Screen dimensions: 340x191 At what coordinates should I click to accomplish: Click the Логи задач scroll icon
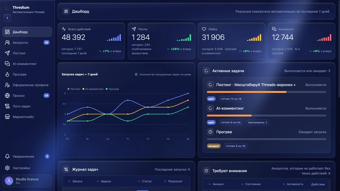7,106
